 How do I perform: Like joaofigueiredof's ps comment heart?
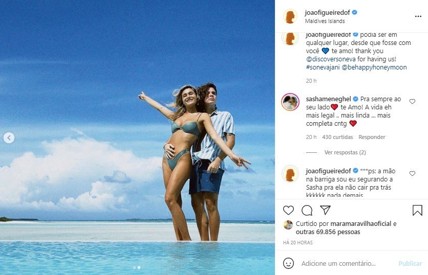[412, 174]
